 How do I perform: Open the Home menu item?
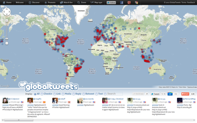[x=7, y=2]
